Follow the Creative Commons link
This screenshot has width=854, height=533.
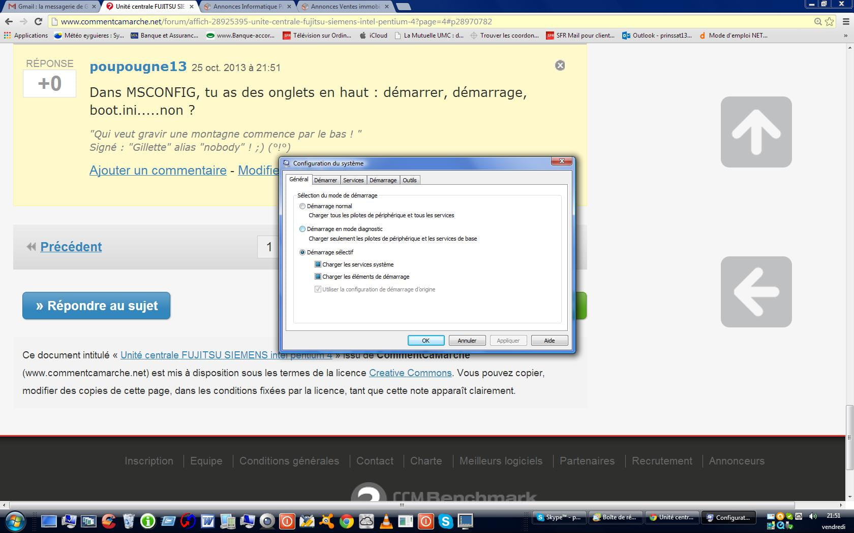pyautogui.click(x=410, y=373)
